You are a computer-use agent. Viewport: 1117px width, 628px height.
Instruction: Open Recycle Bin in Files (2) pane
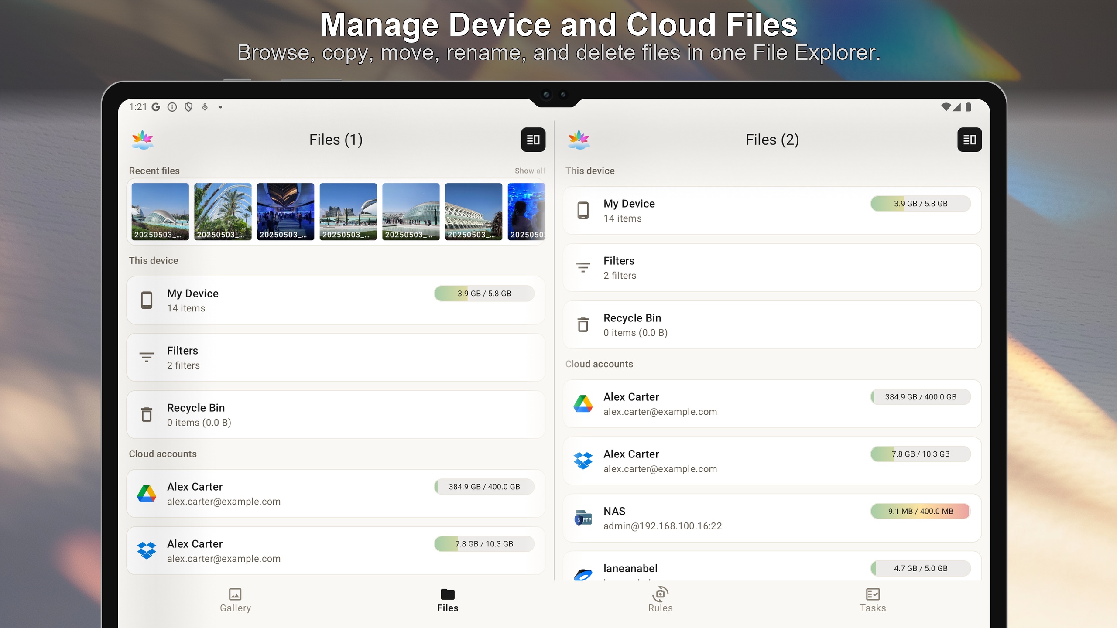pyautogui.click(x=772, y=324)
